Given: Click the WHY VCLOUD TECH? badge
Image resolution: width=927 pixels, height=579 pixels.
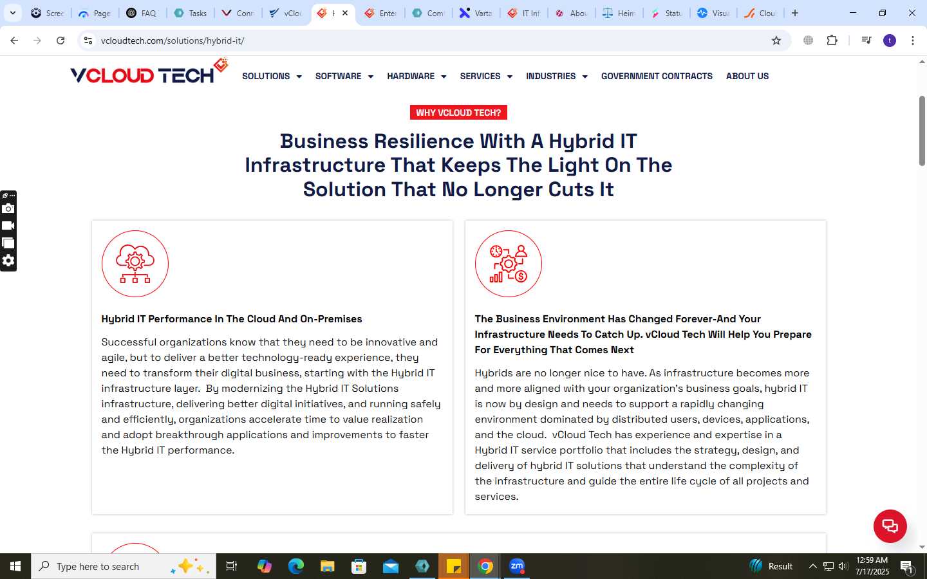Looking at the screenshot, I should click(458, 113).
